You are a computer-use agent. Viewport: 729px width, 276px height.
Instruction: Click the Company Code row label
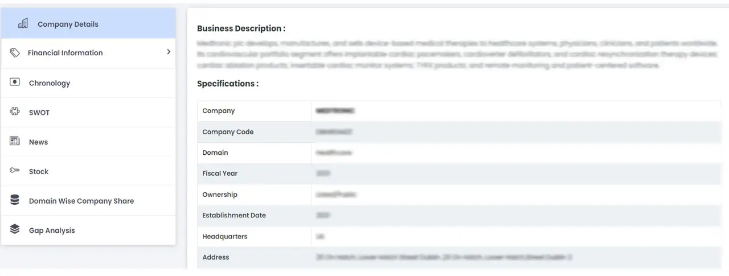tap(228, 132)
